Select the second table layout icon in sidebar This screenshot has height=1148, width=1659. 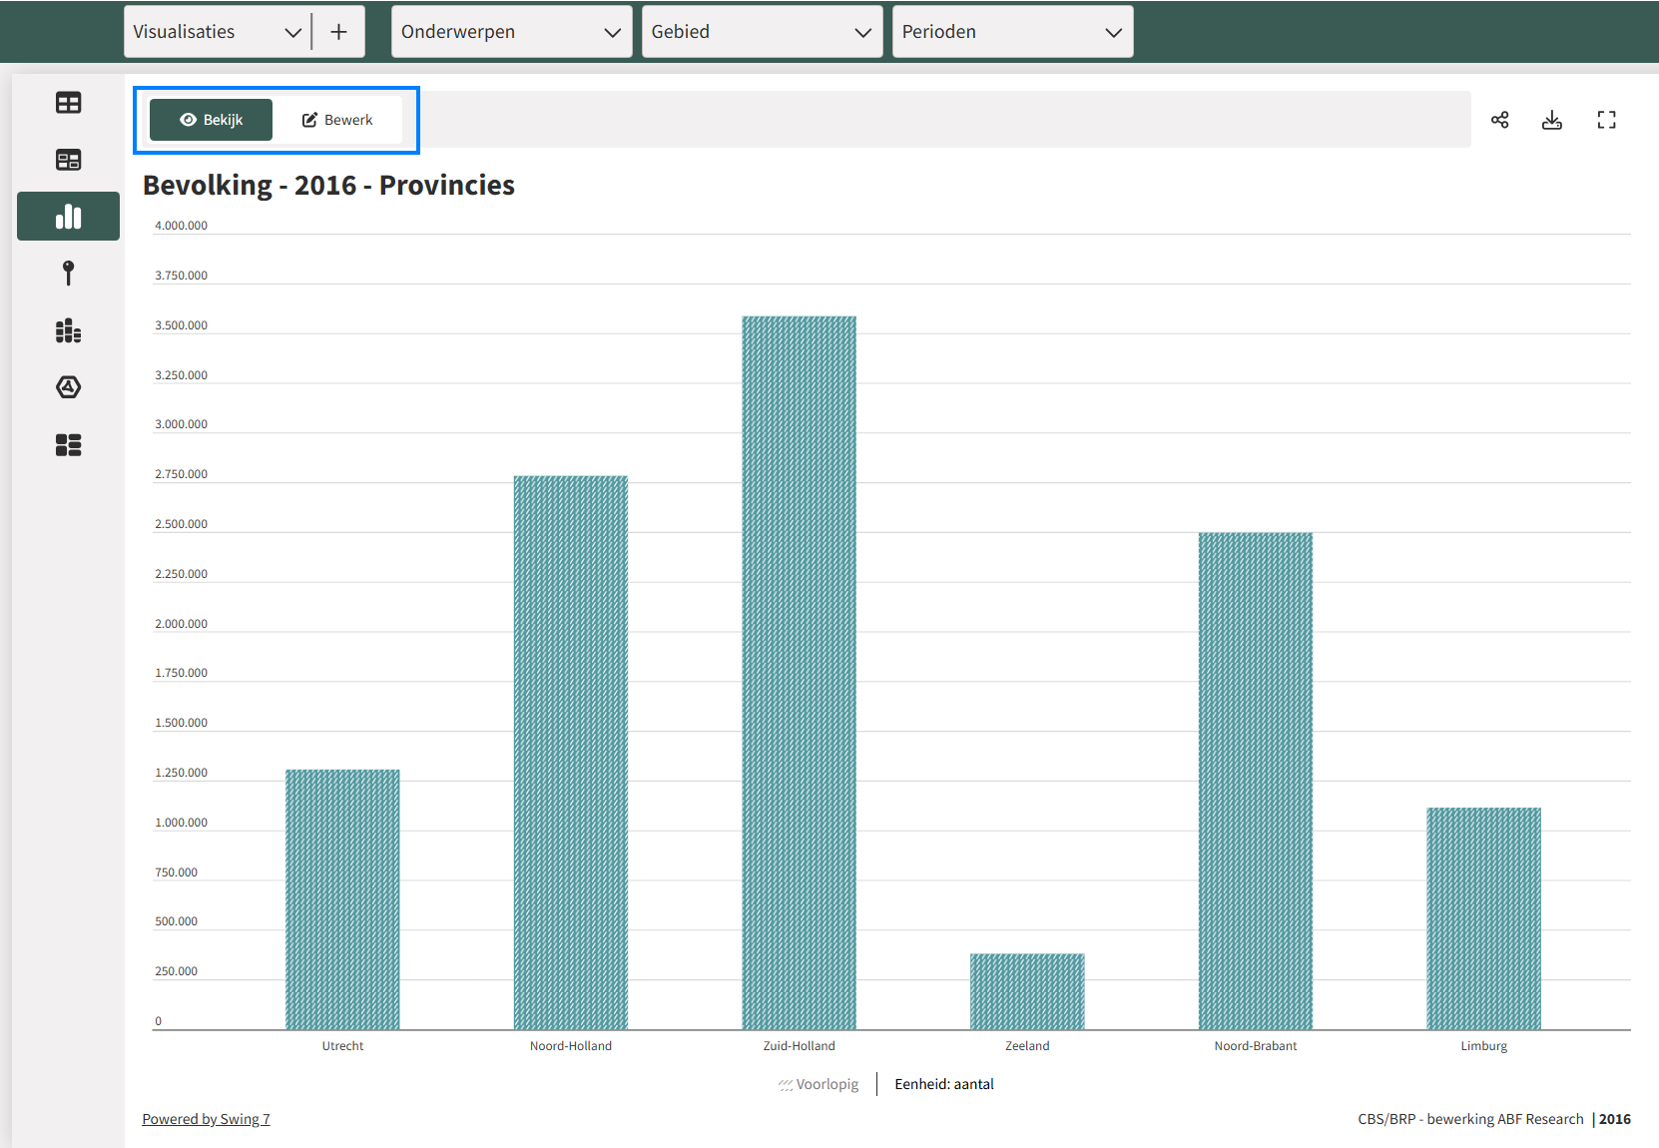click(68, 160)
